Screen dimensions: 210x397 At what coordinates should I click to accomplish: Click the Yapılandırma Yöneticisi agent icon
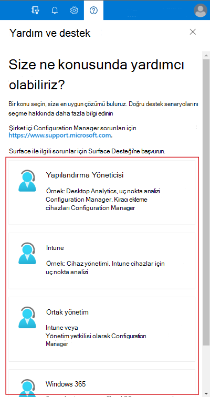point(27,180)
